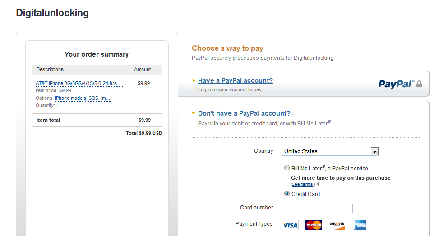
Task: Select the Credit Card radio option
Action: 286,194
